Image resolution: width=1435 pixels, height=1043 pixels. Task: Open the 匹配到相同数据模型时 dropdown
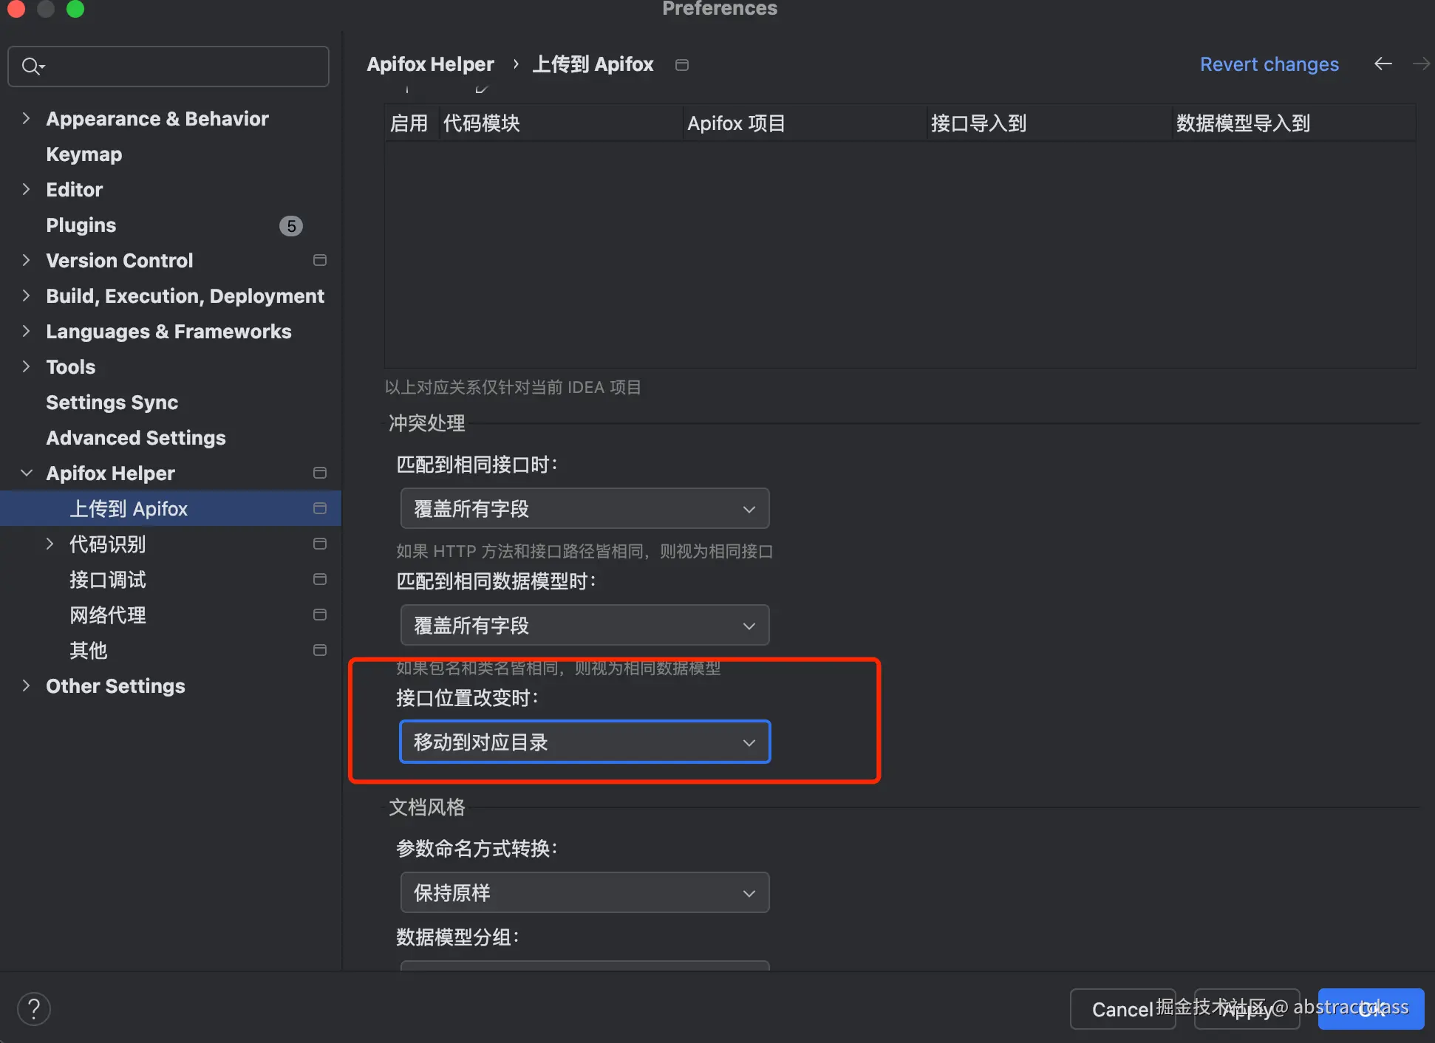pos(584,625)
